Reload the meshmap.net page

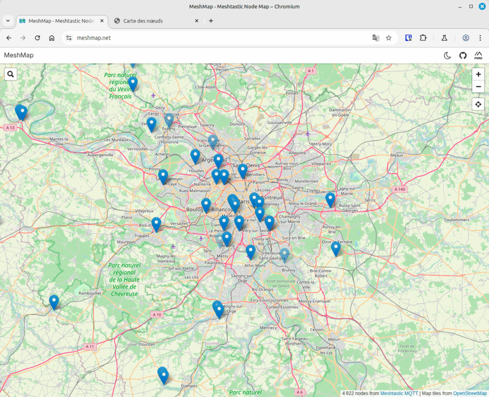[x=37, y=38]
